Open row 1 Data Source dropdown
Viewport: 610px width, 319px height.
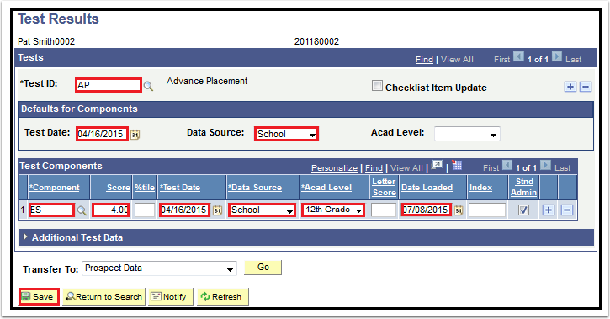tap(262, 210)
